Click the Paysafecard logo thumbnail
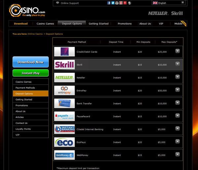Screen dimensions: 198x170 64,116
